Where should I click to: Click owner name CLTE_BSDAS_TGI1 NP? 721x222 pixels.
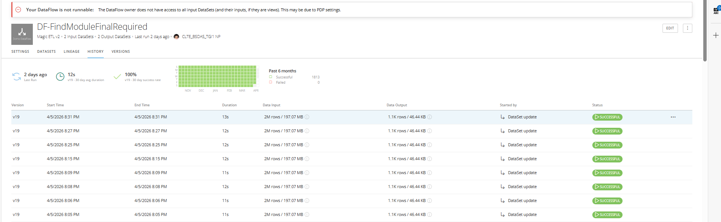[201, 37]
